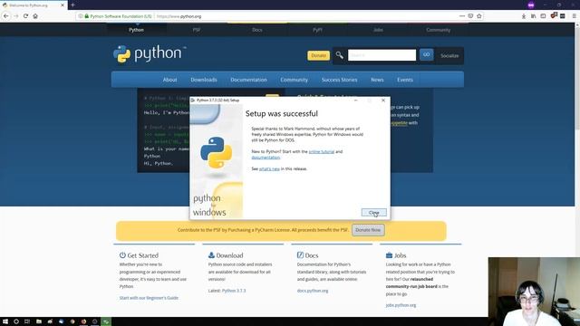Select the Docs top navigation tab
This screenshot has height=326, width=580.
click(x=257, y=30)
